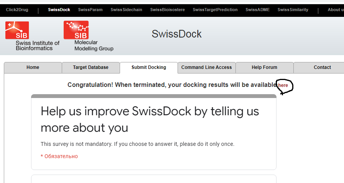Open Click2Drug in the top bar

[x=17, y=10]
